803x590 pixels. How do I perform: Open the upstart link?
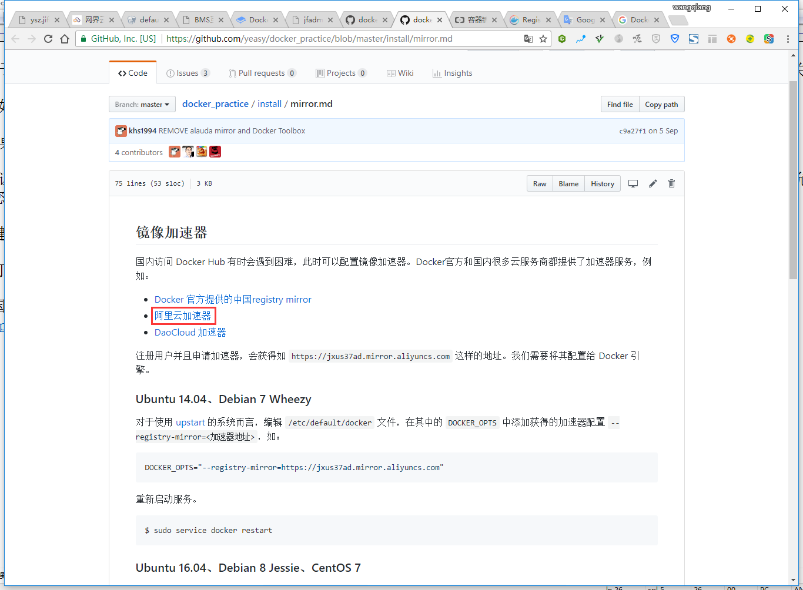[190, 422]
